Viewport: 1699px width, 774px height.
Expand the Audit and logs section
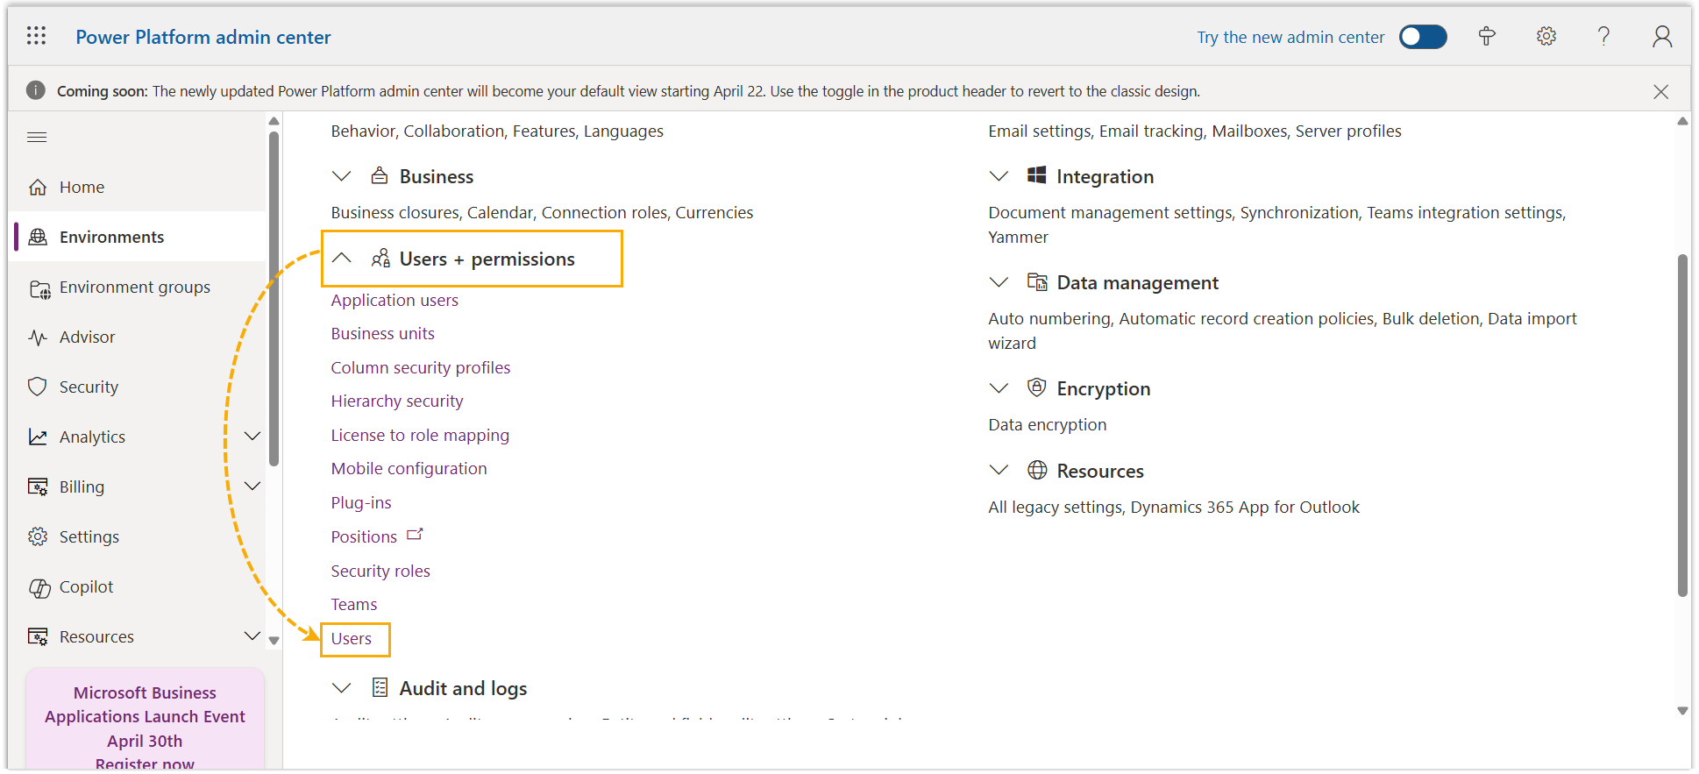(x=342, y=689)
